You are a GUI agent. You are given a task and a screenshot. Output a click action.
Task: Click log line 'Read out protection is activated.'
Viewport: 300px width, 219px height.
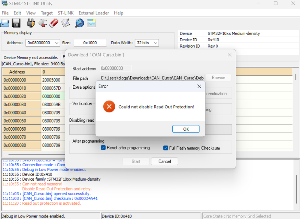pyautogui.click(x=51, y=203)
